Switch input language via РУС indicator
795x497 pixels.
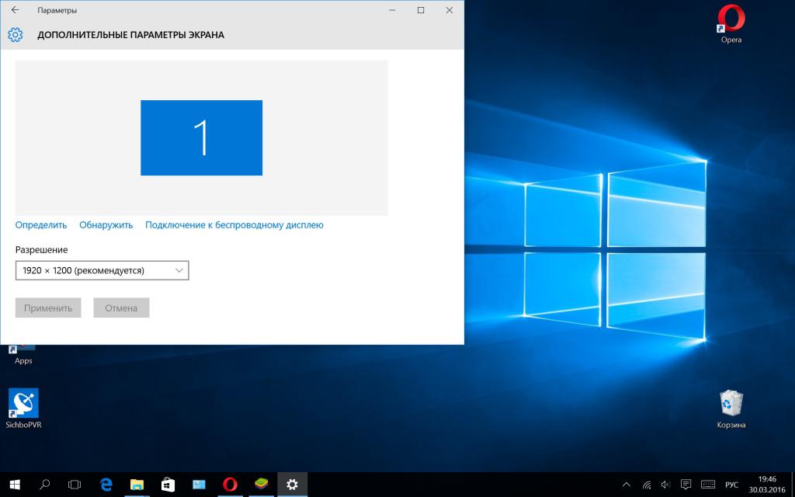point(731,485)
